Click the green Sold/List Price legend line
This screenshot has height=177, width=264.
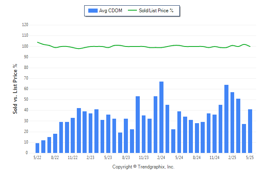[132, 10]
